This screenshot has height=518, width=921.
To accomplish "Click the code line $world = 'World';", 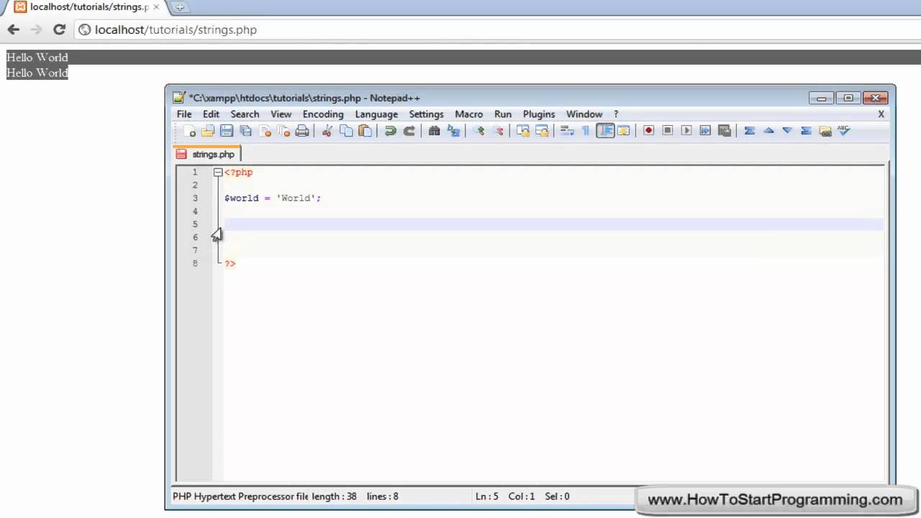I will (x=273, y=199).
